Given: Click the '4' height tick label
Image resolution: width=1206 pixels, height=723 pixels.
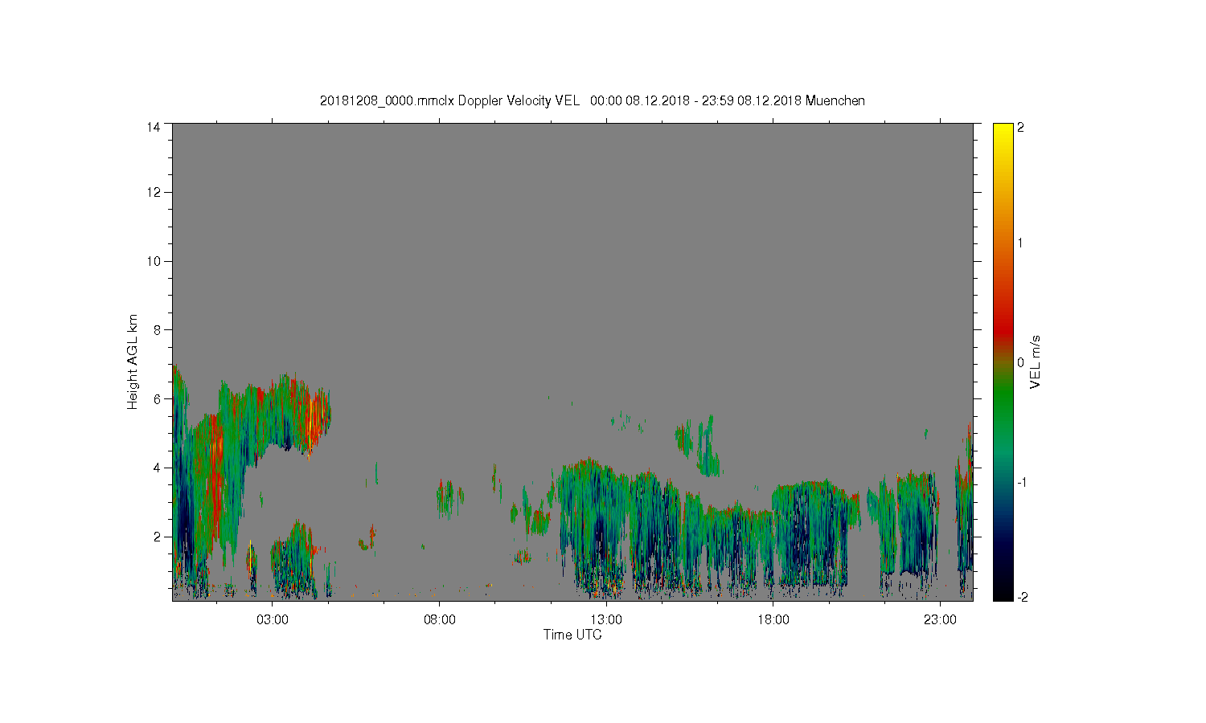Looking at the screenshot, I should click(157, 468).
